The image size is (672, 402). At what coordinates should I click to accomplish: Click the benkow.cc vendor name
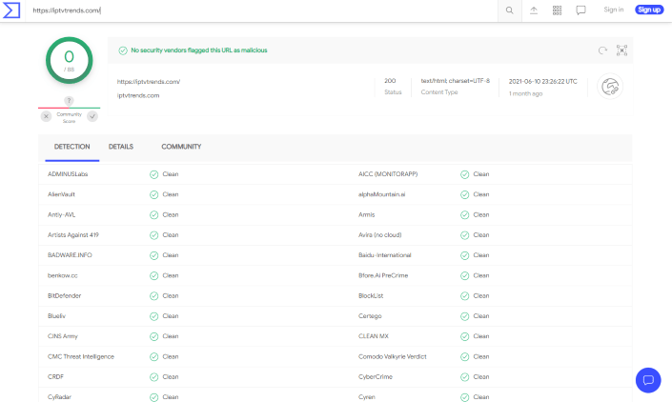[63, 275]
